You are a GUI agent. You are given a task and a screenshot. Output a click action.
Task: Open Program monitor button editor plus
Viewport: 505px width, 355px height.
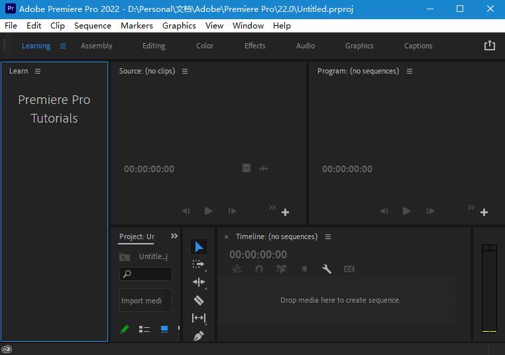click(484, 212)
